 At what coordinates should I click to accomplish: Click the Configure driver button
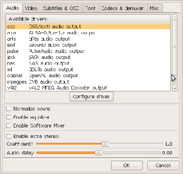[91, 96]
